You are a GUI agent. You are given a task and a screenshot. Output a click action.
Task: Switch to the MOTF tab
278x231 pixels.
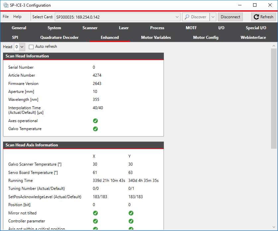[191, 28]
